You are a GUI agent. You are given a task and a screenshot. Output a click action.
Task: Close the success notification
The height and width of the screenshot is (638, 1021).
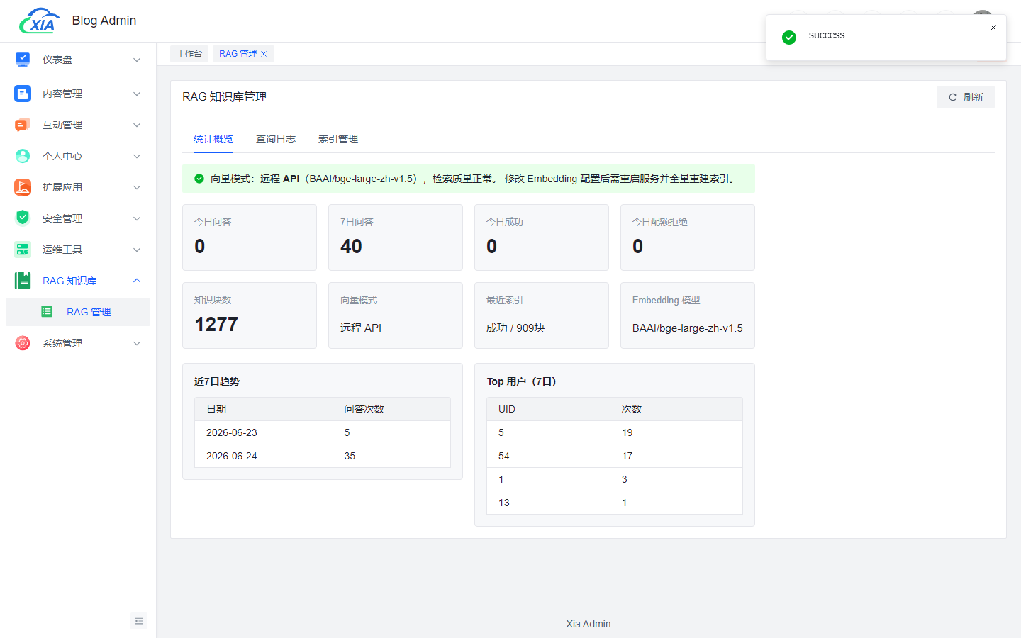click(993, 28)
